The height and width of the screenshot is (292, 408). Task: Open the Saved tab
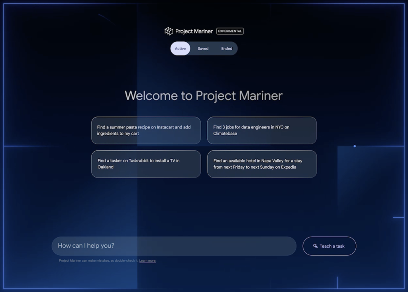(x=203, y=48)
